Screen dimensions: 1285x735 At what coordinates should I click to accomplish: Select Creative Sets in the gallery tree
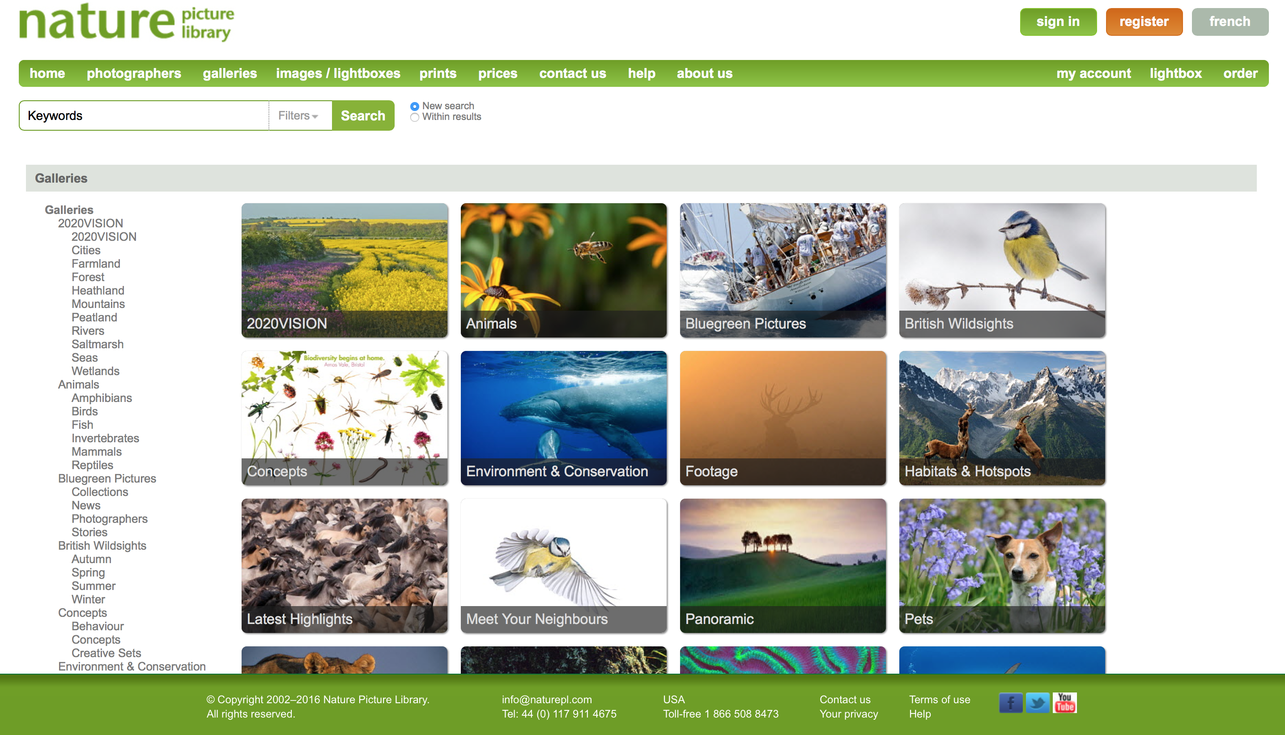pos(106,653)
